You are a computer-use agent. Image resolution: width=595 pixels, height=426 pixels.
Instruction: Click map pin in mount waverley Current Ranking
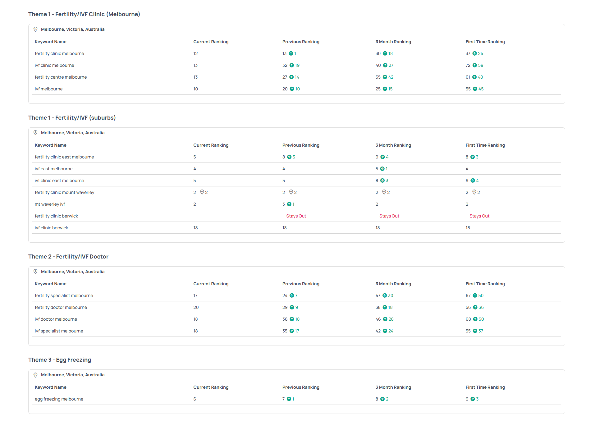tap(202, 192)
